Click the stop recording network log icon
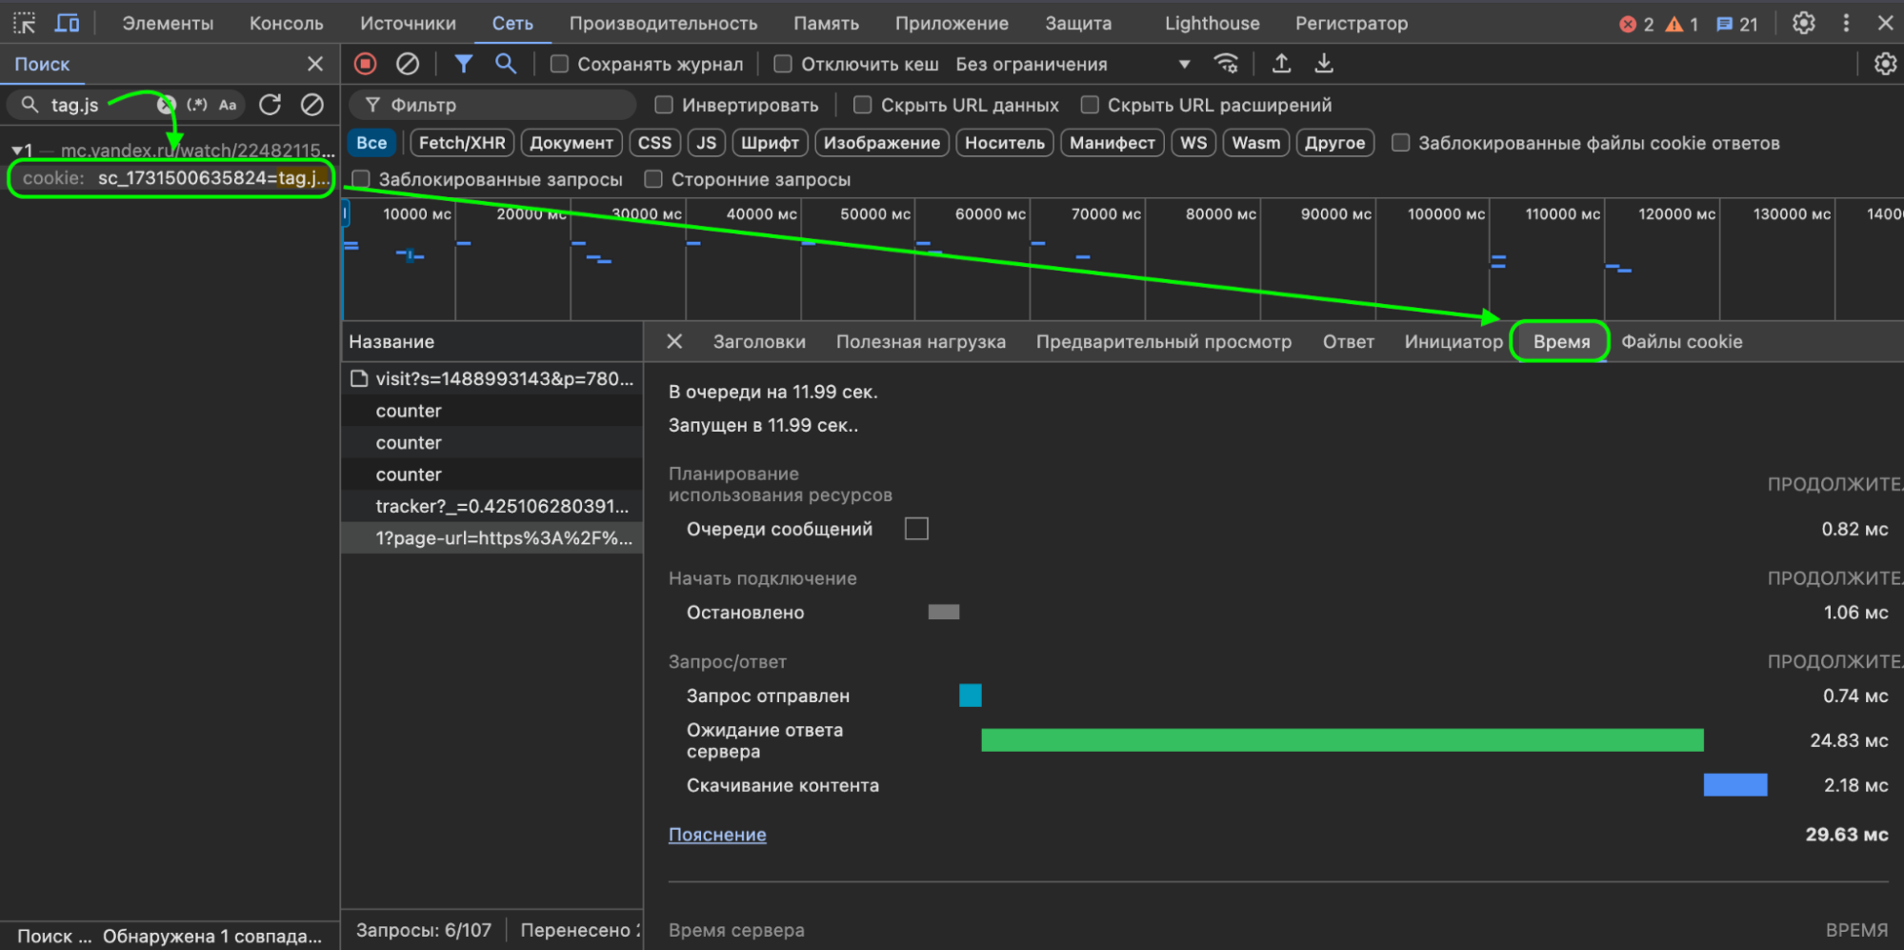The width and height of the screenshot is (1904, 950). pyautogui.click(x=365, y=64)
